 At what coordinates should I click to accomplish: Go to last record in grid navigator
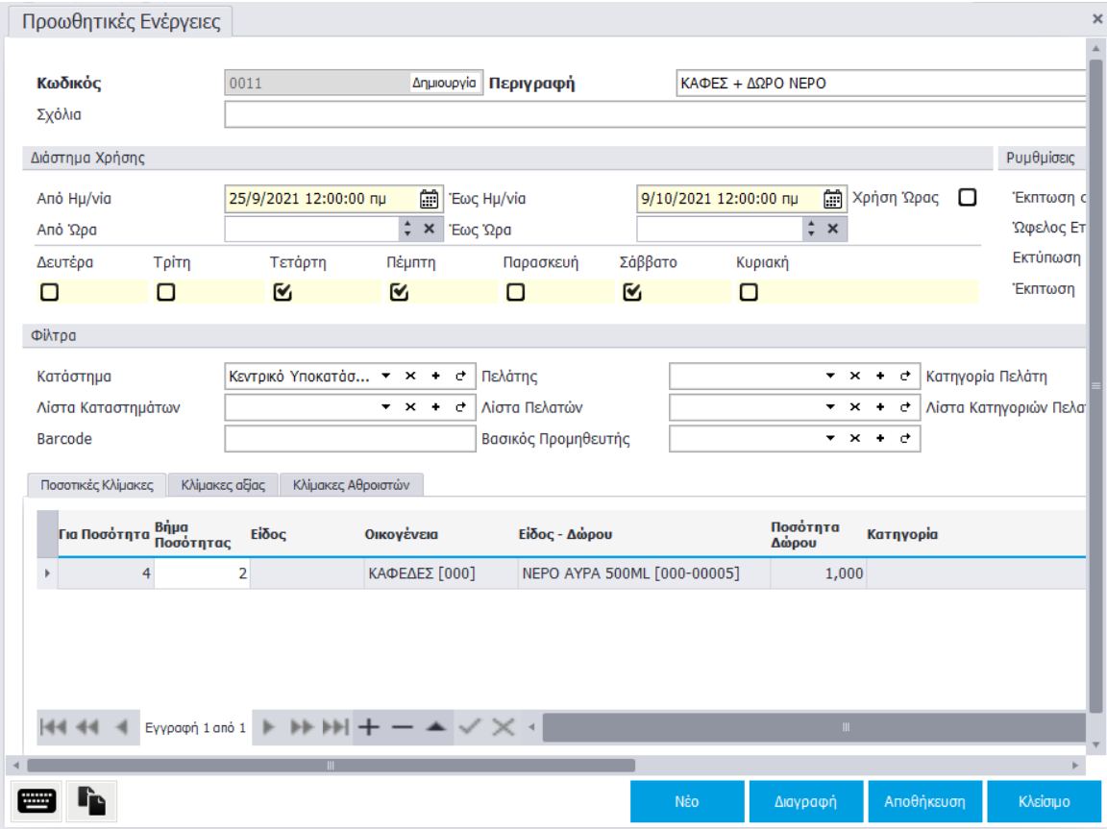336,727
